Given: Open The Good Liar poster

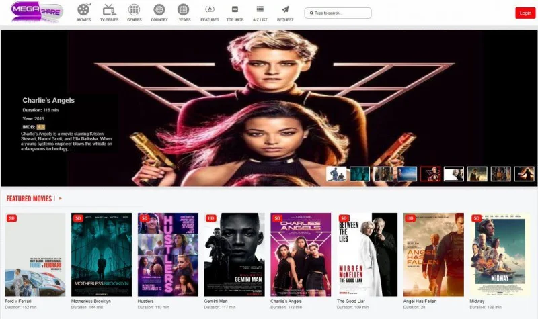Looking at the screenshot, I should pos(367,255).
